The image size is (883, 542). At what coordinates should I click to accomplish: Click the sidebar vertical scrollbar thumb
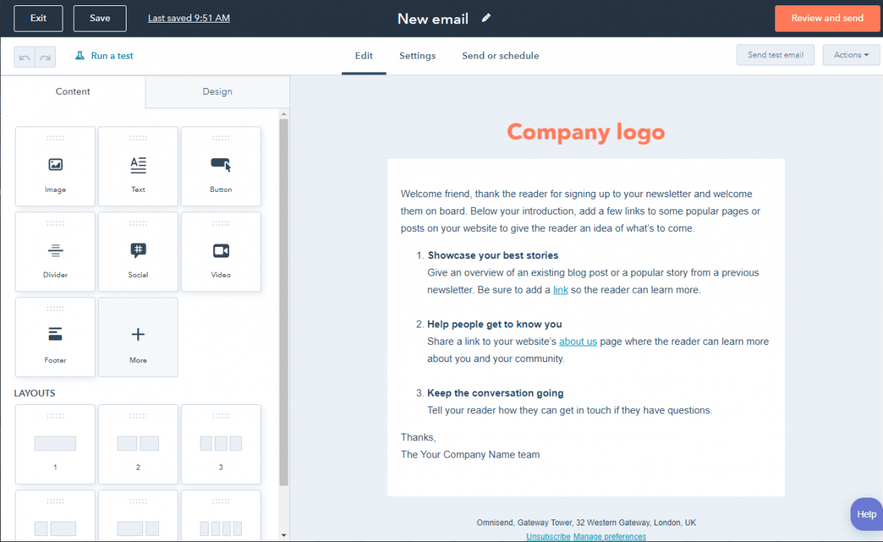pos(284,302)
